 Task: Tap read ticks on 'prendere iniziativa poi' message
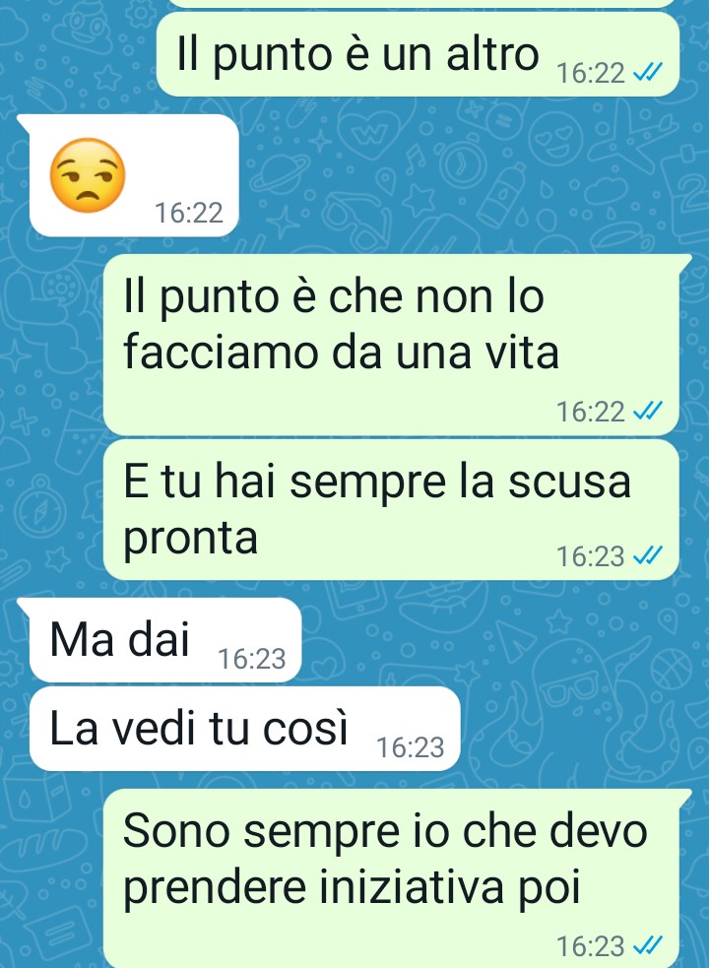coord(649,945)
